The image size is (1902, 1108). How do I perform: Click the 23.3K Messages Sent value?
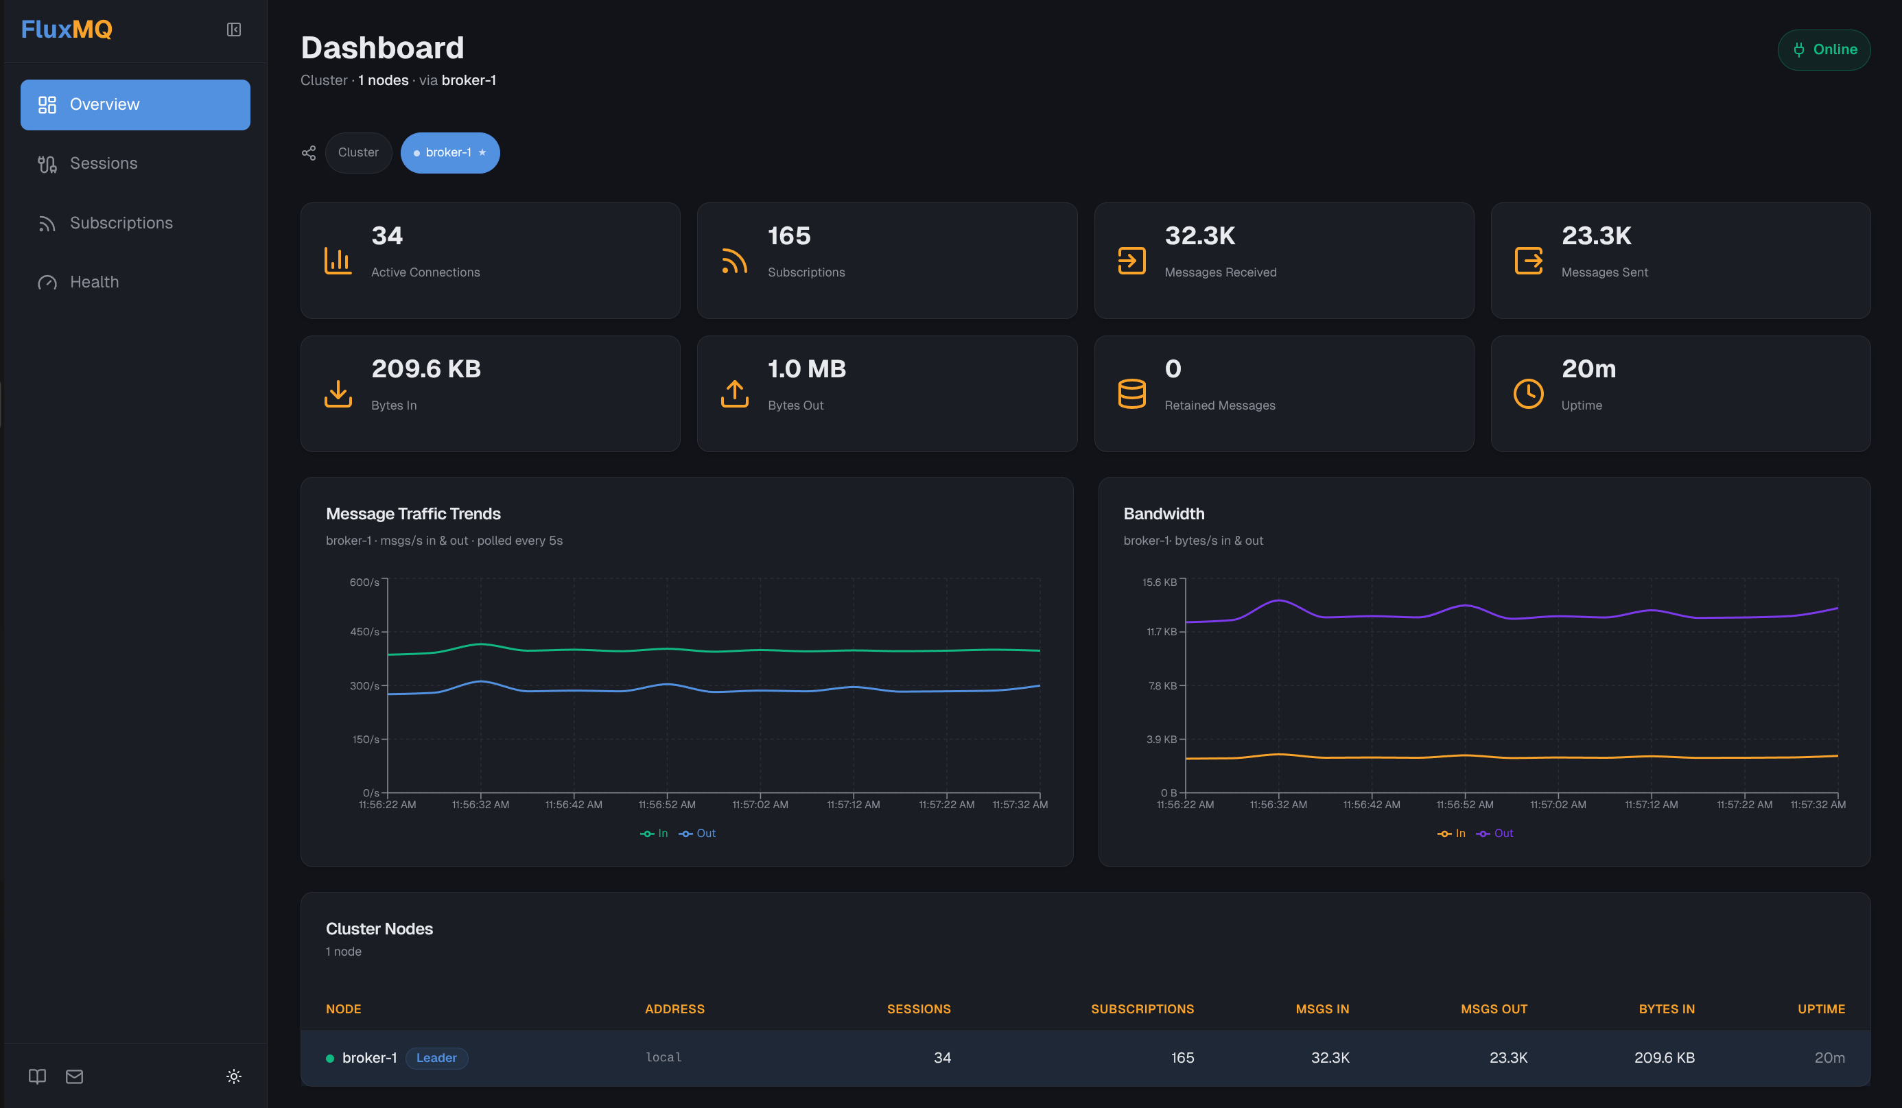coord(1596,236)
